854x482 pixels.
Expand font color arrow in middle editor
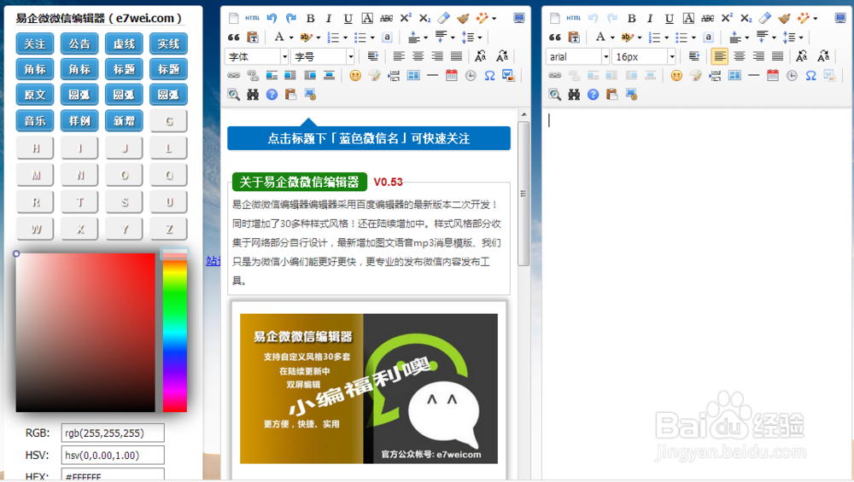291,38
